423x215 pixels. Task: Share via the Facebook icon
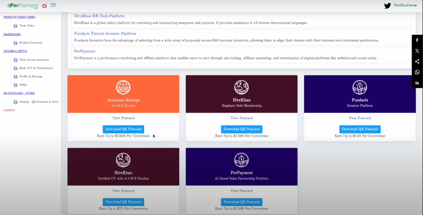417,40
